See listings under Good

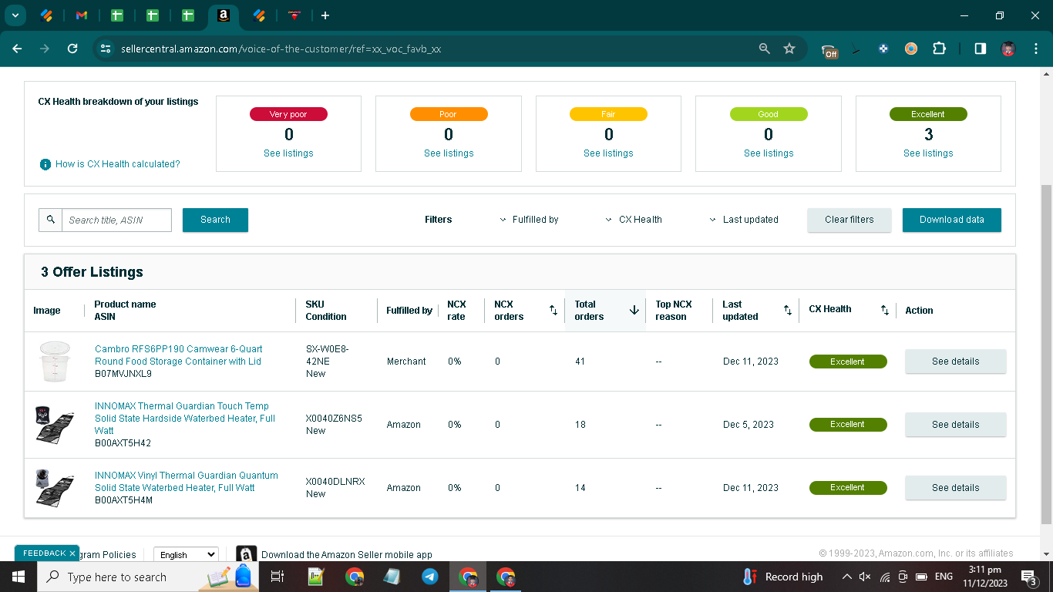(769, 153)
